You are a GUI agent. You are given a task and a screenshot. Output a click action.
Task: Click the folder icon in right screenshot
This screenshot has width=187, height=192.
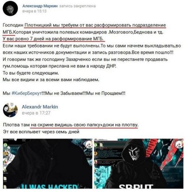101,145
